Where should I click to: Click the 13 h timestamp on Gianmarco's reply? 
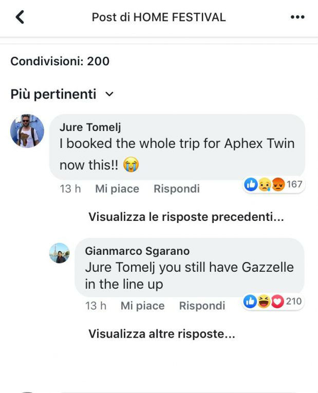pyautogui.click(x=96, y=306)
